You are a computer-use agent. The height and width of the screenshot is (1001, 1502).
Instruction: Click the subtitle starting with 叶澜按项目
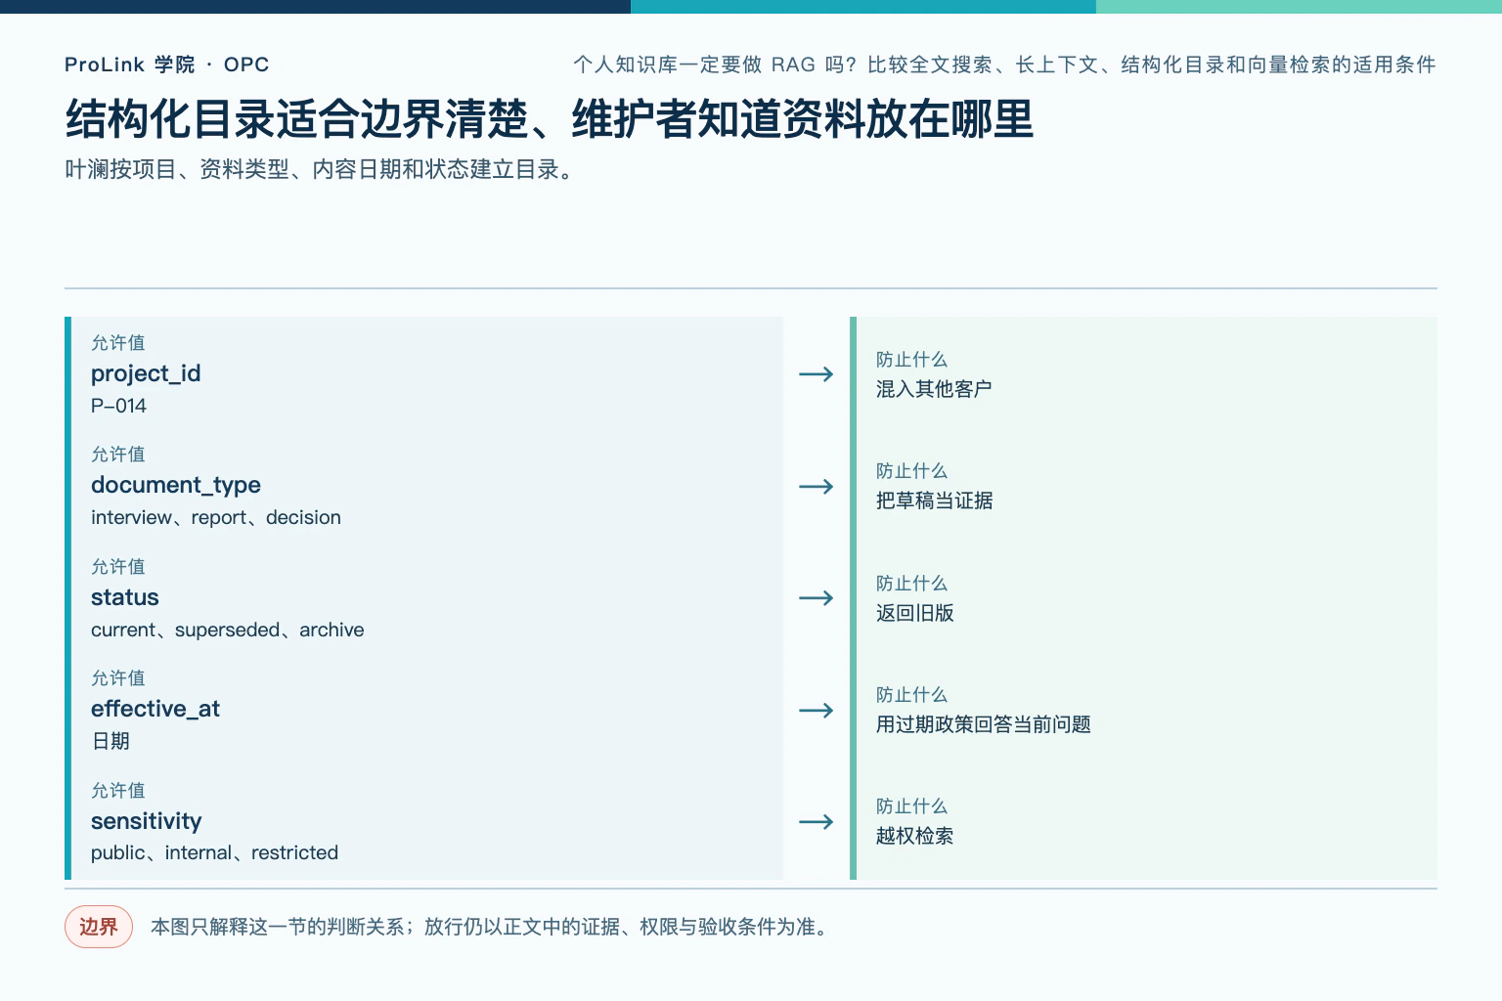click(323, 169)
